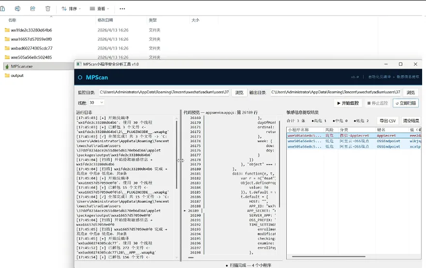Click the delete trash icon in Explorer

(x=48, y=9)
